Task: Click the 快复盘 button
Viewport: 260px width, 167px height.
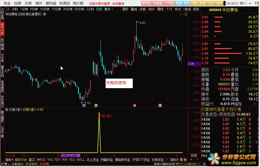Action: 157,4
